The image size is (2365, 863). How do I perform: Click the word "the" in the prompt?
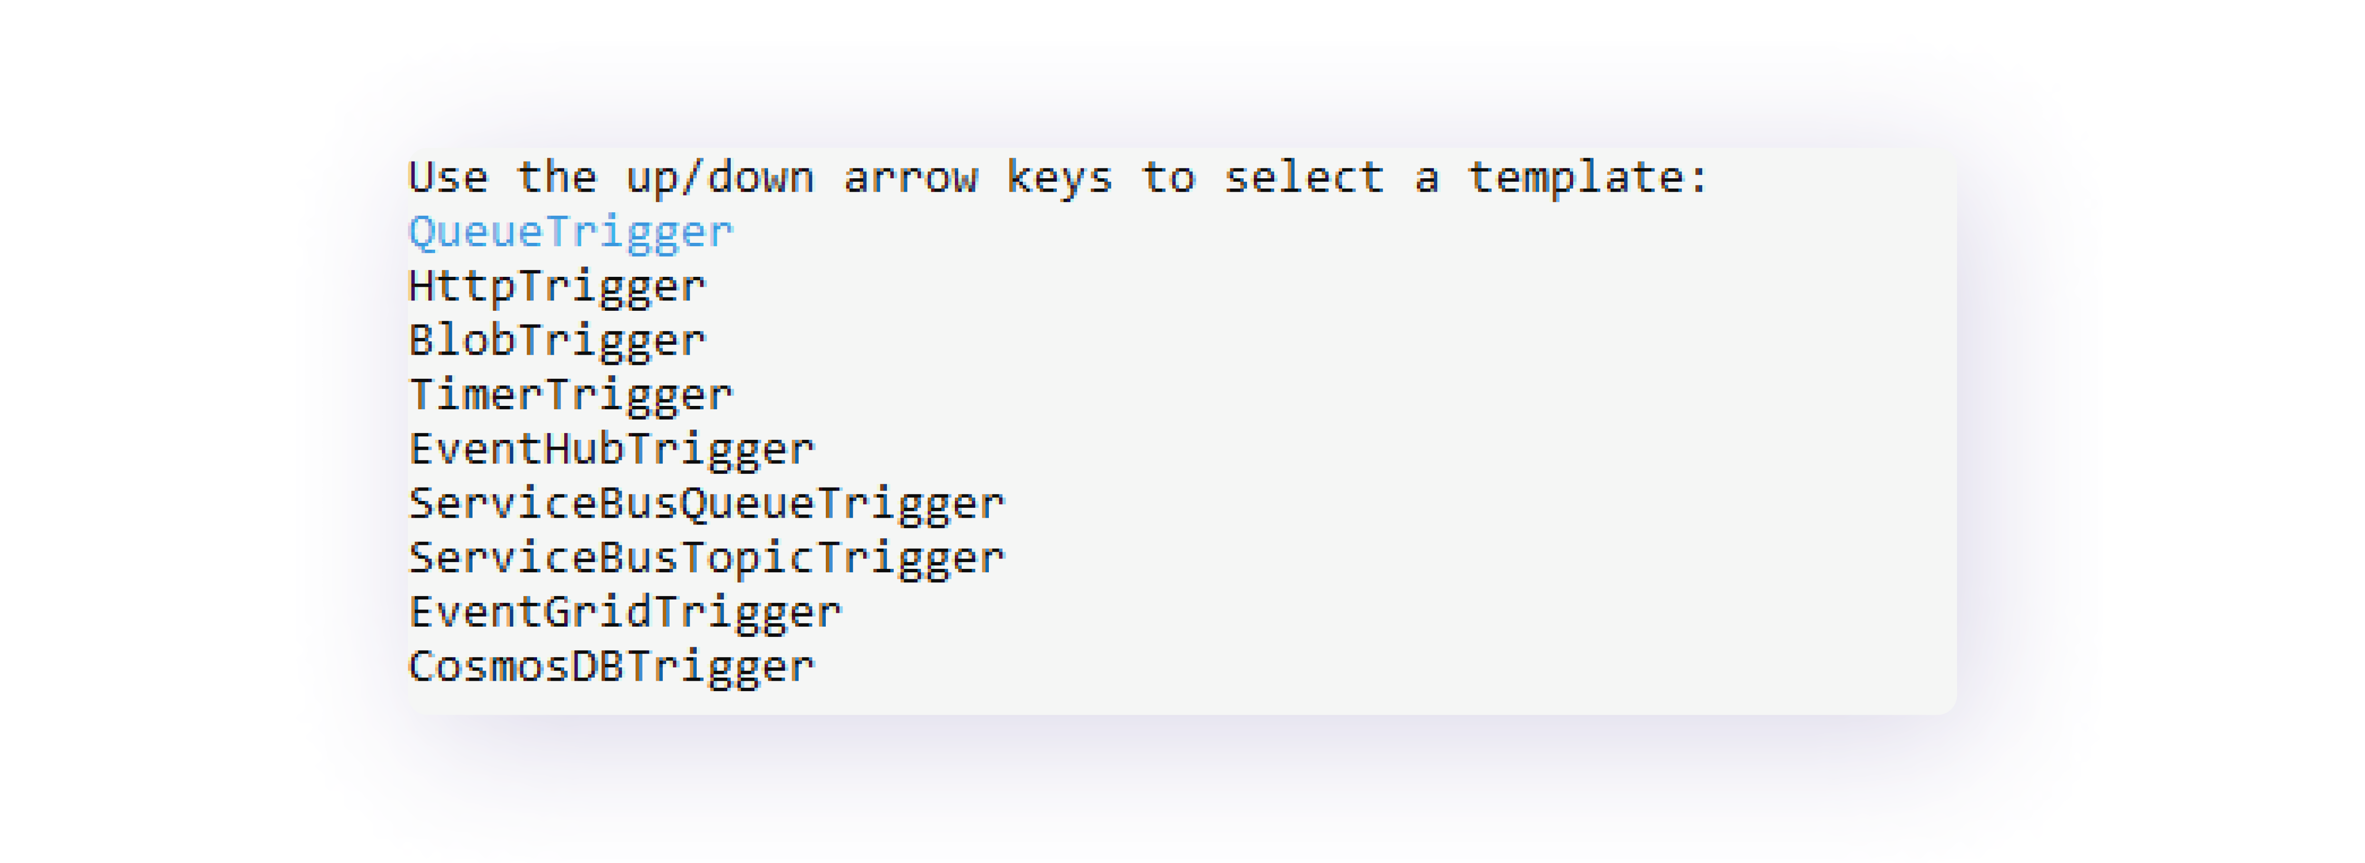[556, 177]
